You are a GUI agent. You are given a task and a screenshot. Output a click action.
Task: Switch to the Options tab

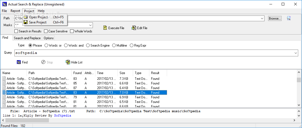point(49,38)
